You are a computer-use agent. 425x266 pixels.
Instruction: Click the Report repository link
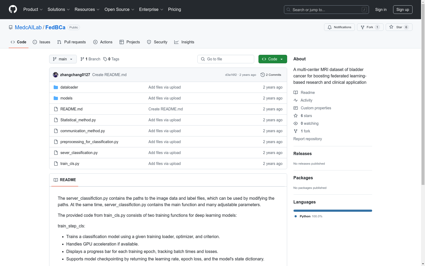tap(308, 139)
